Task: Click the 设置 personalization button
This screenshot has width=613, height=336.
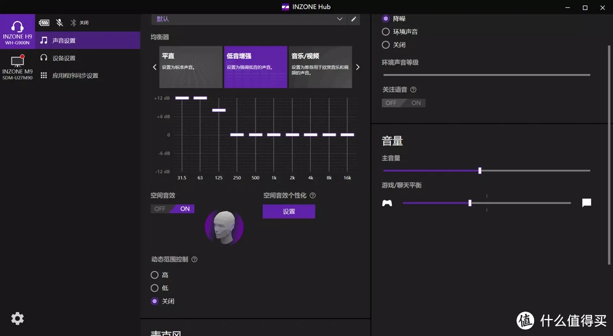Action: pyautogui.click(x=289, y=212)
